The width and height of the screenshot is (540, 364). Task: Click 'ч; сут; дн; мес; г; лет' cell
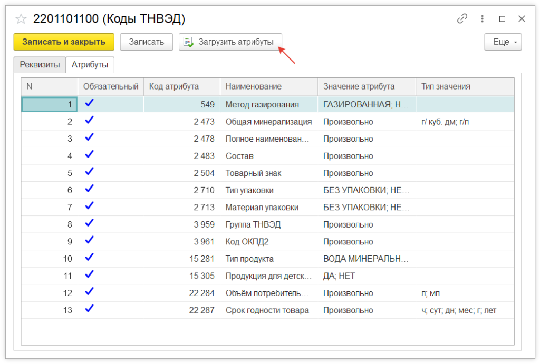coord(465,310)
